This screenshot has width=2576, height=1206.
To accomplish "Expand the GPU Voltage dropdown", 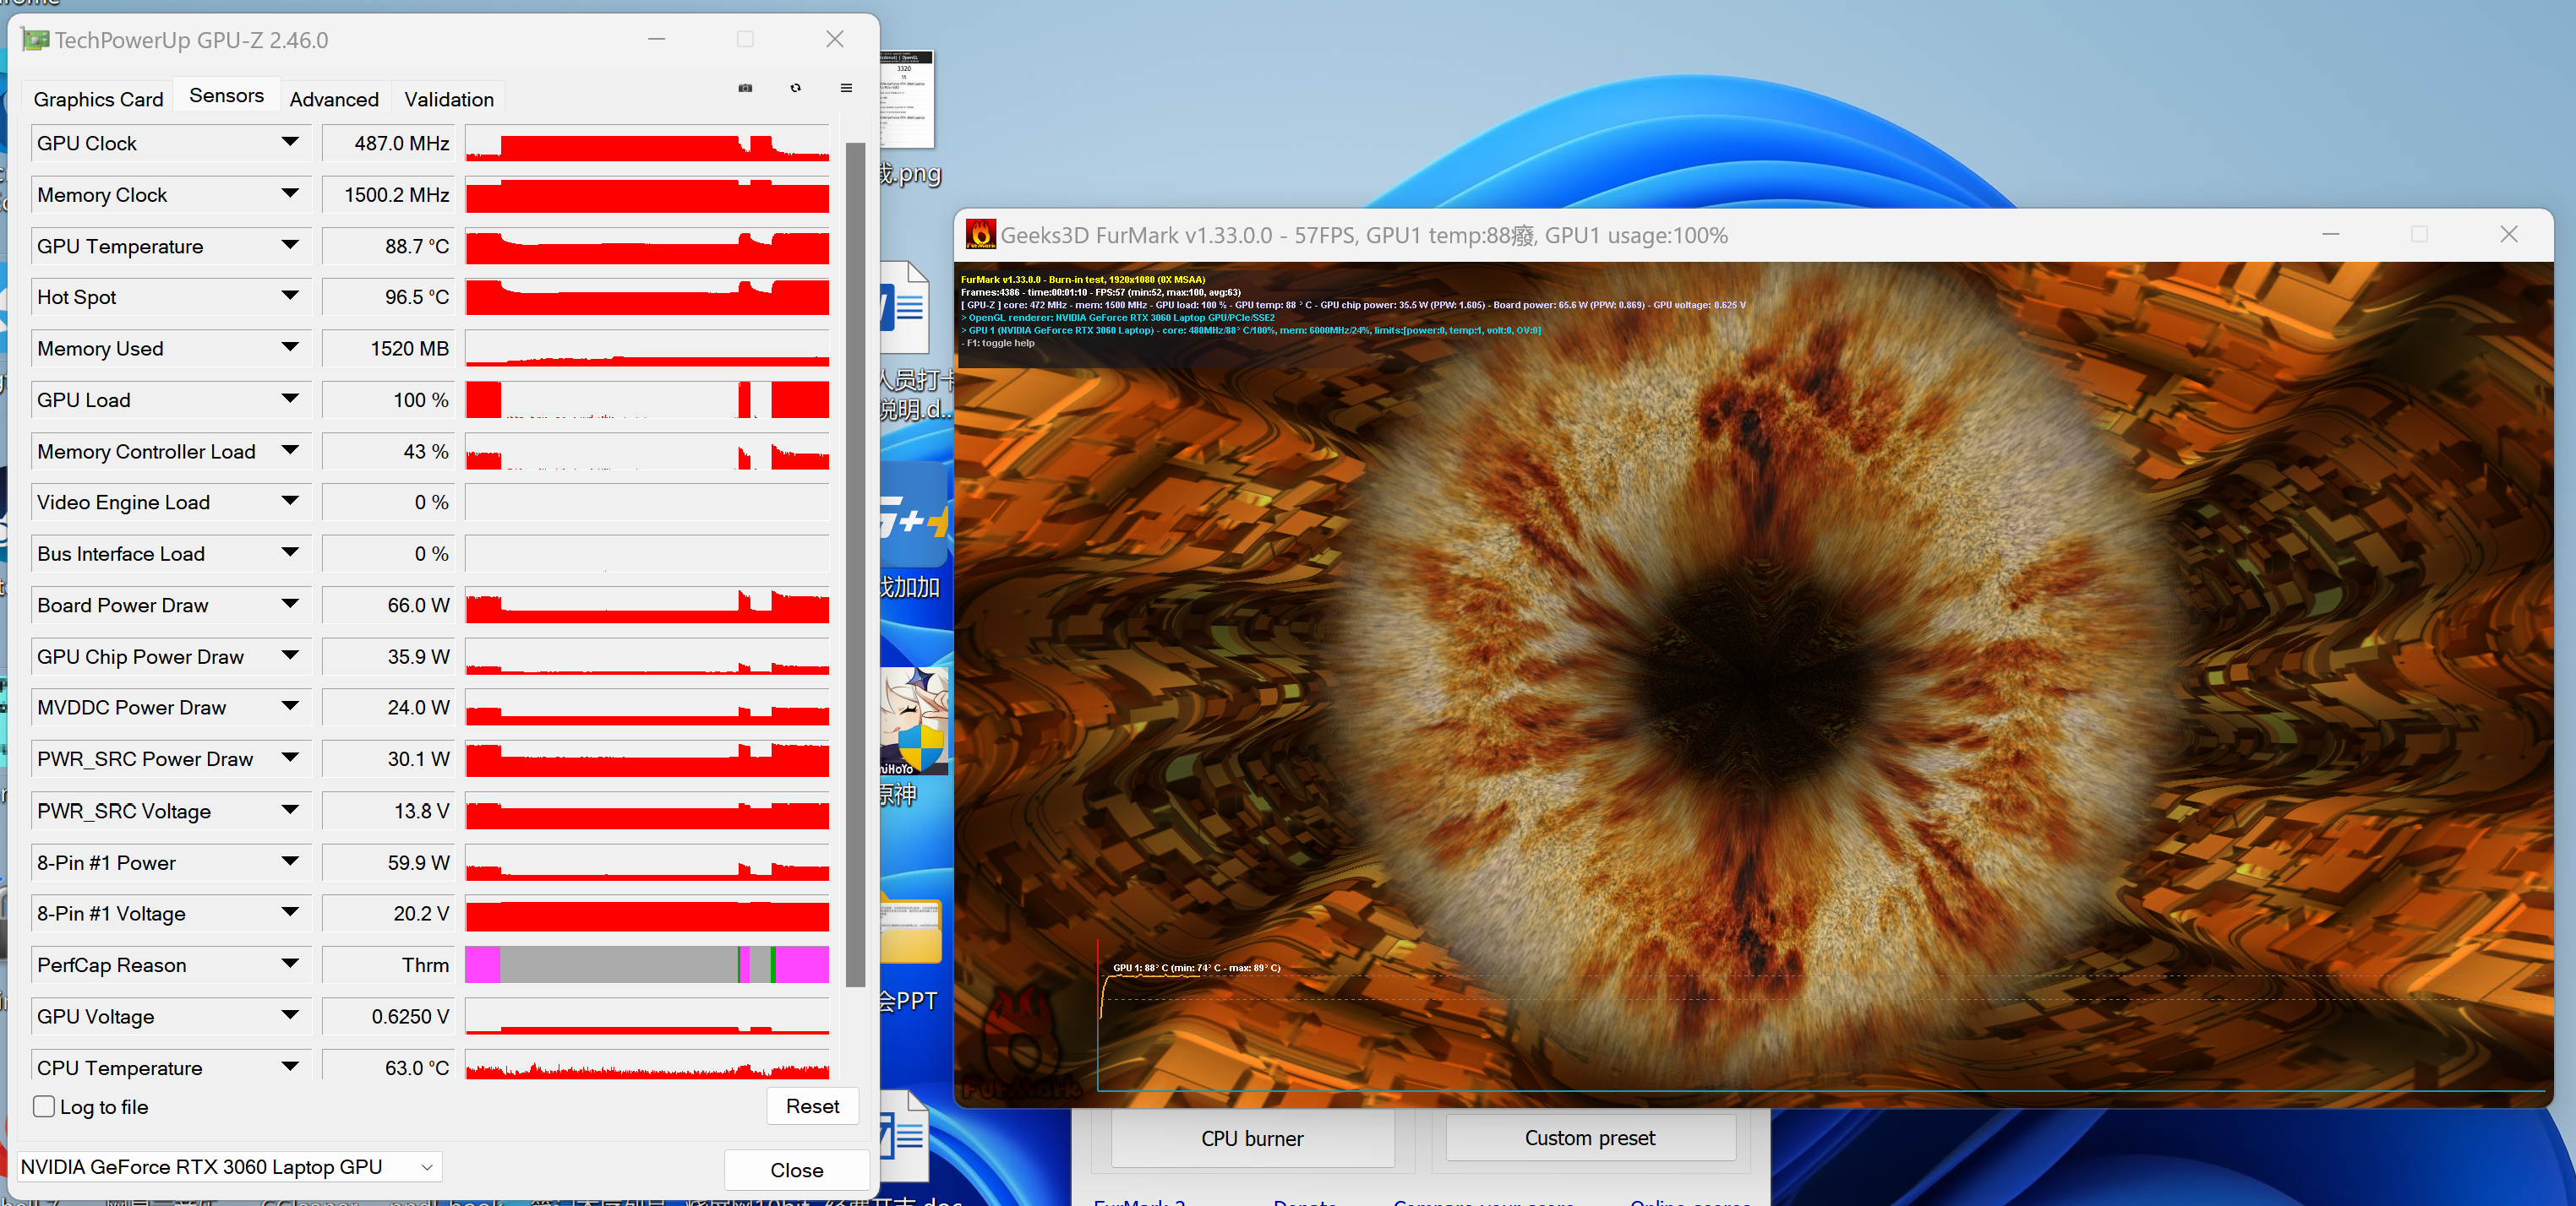I will coord(290,1016).
